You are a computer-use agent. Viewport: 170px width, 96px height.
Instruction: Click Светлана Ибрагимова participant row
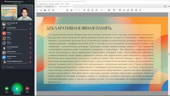17,62
